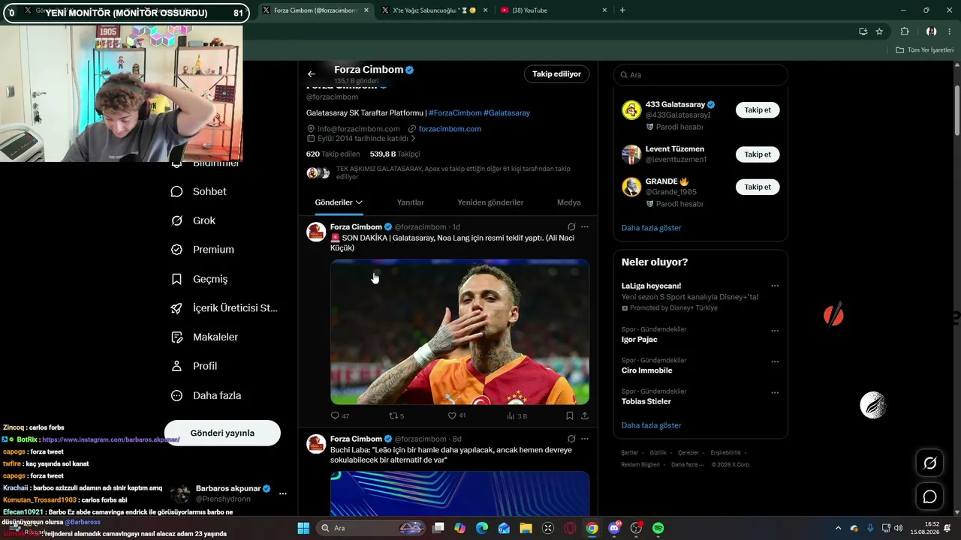This screenshot has width=961, height=540.
Task: Follow the 433 Galatasaray account
Action: 758,110
